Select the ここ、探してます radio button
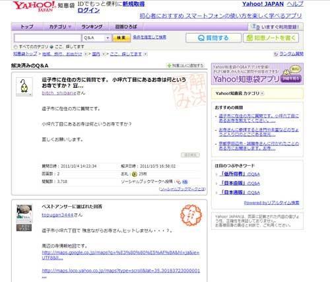The height and width of the screenshot is (282, 330). tap(51, 47)
